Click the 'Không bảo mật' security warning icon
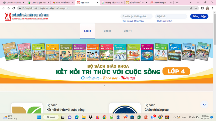The height and width of the screenshot is (121, 216). click(x=20, y=8)
